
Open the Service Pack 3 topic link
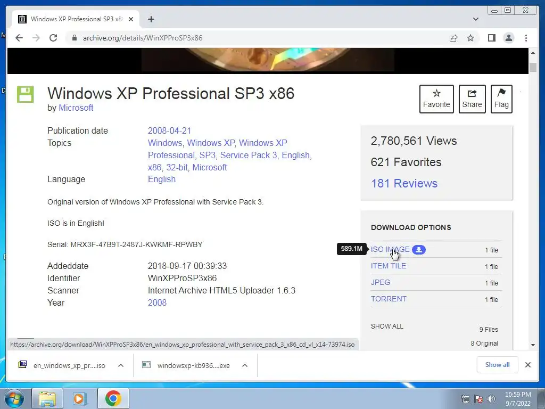249,155
